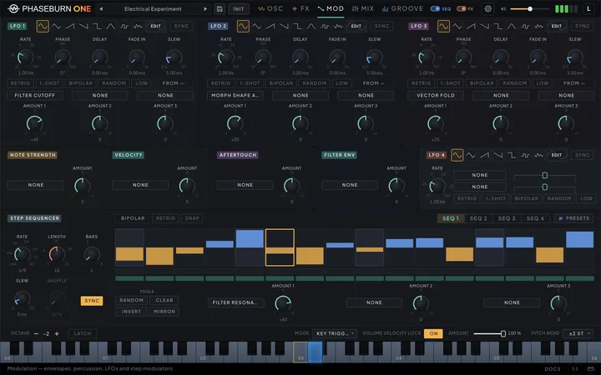Pick the noise waveform for LFO 1
Screen dimensions: 601x375
pos(138,27)
